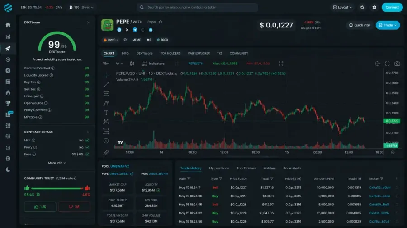
Task: Open Layout dropdown in the top bar
Action: (x=342, y=7)
